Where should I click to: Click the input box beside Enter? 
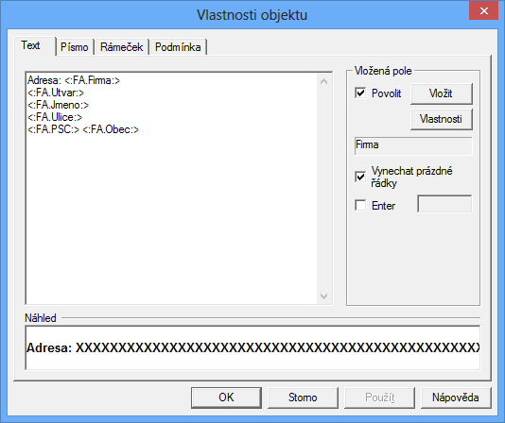click(x=444, y=204)
